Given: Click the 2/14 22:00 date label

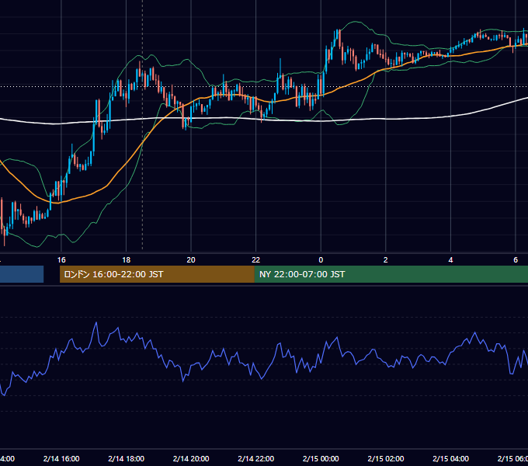Looking at the screenshot, I should (256, 459).
